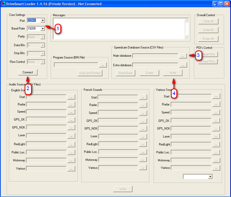Viewport: 231px width, 197px height.
Task: Browse for the Various Sounds Radar file
Action: [216, 104]
